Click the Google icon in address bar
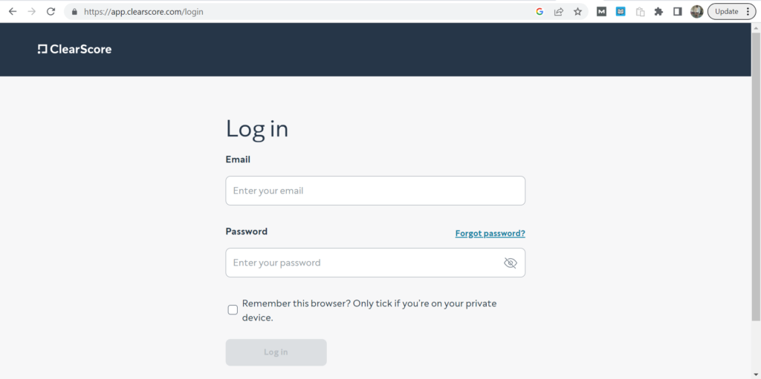Image resolution: width=761 pixels, height=379 pixels. pyautogui.click(x=540, y=12)
